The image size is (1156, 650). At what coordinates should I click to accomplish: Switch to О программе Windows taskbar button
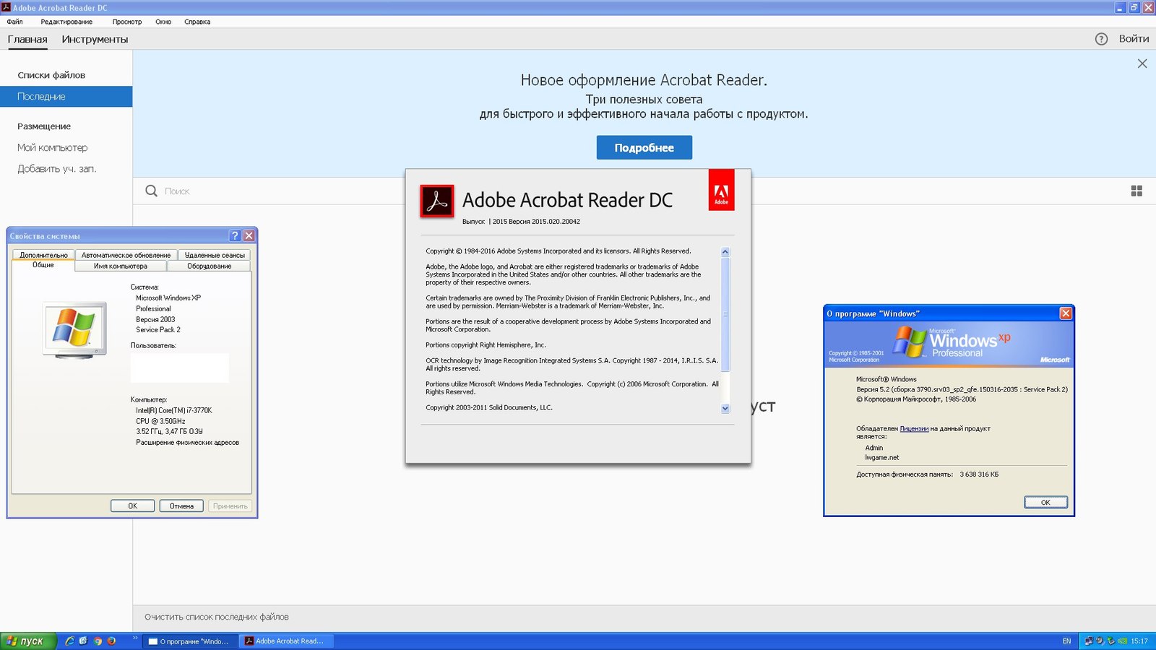tap(191, 641)
